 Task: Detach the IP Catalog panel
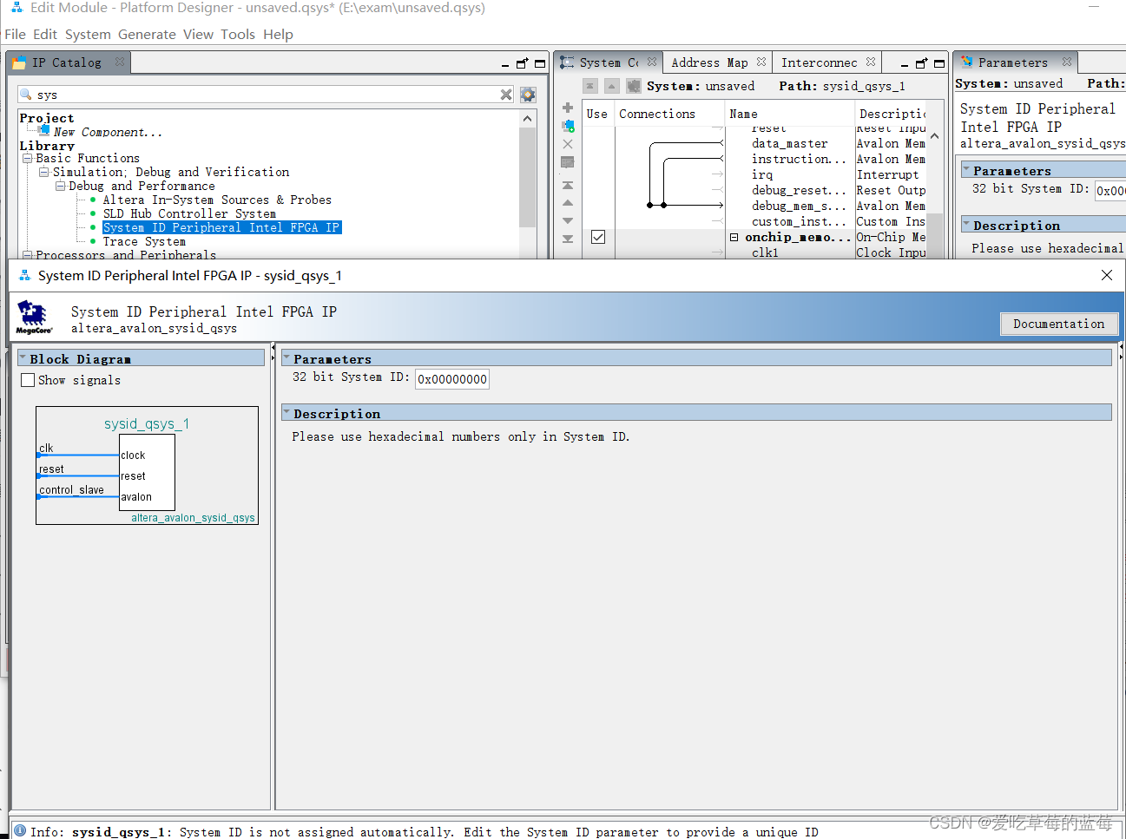[x=522, y=63]
